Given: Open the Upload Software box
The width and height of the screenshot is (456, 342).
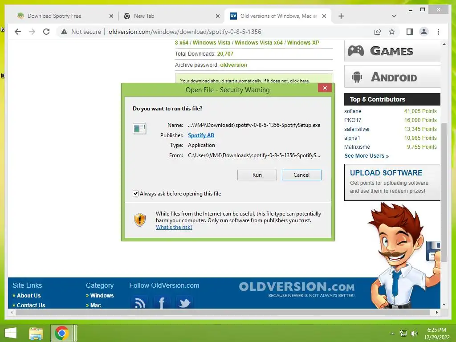Looking at the screenshot, I should point(392,182).
